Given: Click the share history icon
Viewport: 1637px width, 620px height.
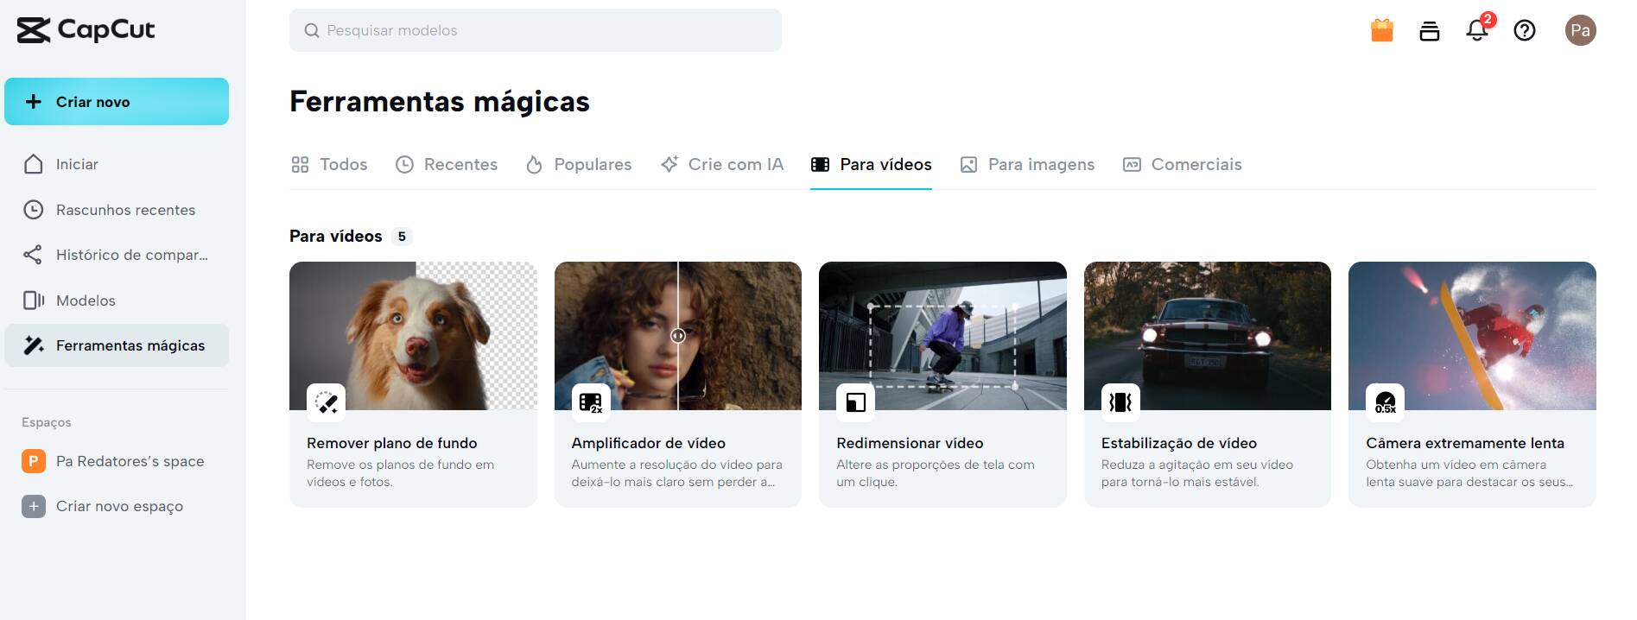Looking at the screenshot, I should click(x=33, y=255).
